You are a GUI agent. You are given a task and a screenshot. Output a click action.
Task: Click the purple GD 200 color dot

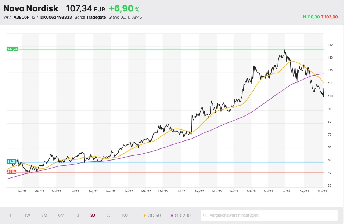(172, 216)
